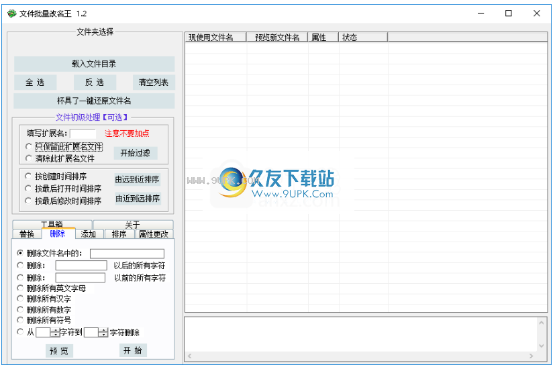Click inside the log text area
Image resolution: width=557 pixels, height=365 pixels.
[x=361, y=334]
